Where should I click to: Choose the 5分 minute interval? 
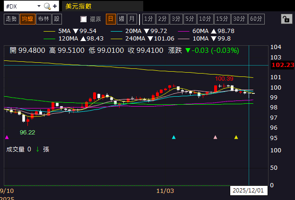[x=190, y=19]
